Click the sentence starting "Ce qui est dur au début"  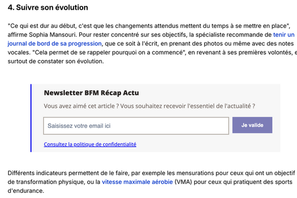point(149,26)
